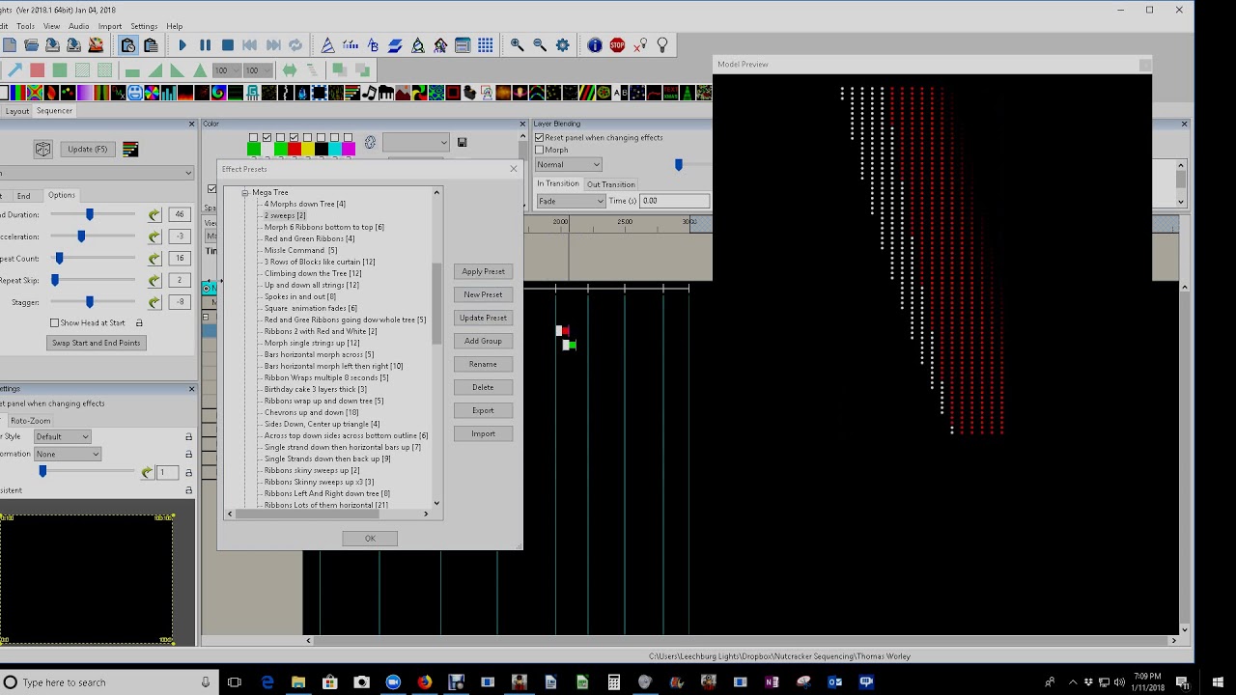Click the Apply Preset button
The height and width of the screenshot is (695, 1236).
coord(483,271)
